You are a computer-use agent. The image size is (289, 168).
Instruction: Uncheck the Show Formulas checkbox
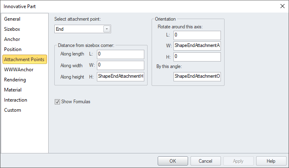(57, 102)
